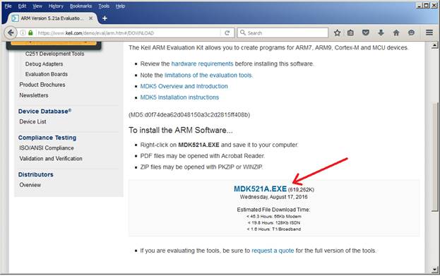
Task: Open the History menu
Action: point(56,6)
